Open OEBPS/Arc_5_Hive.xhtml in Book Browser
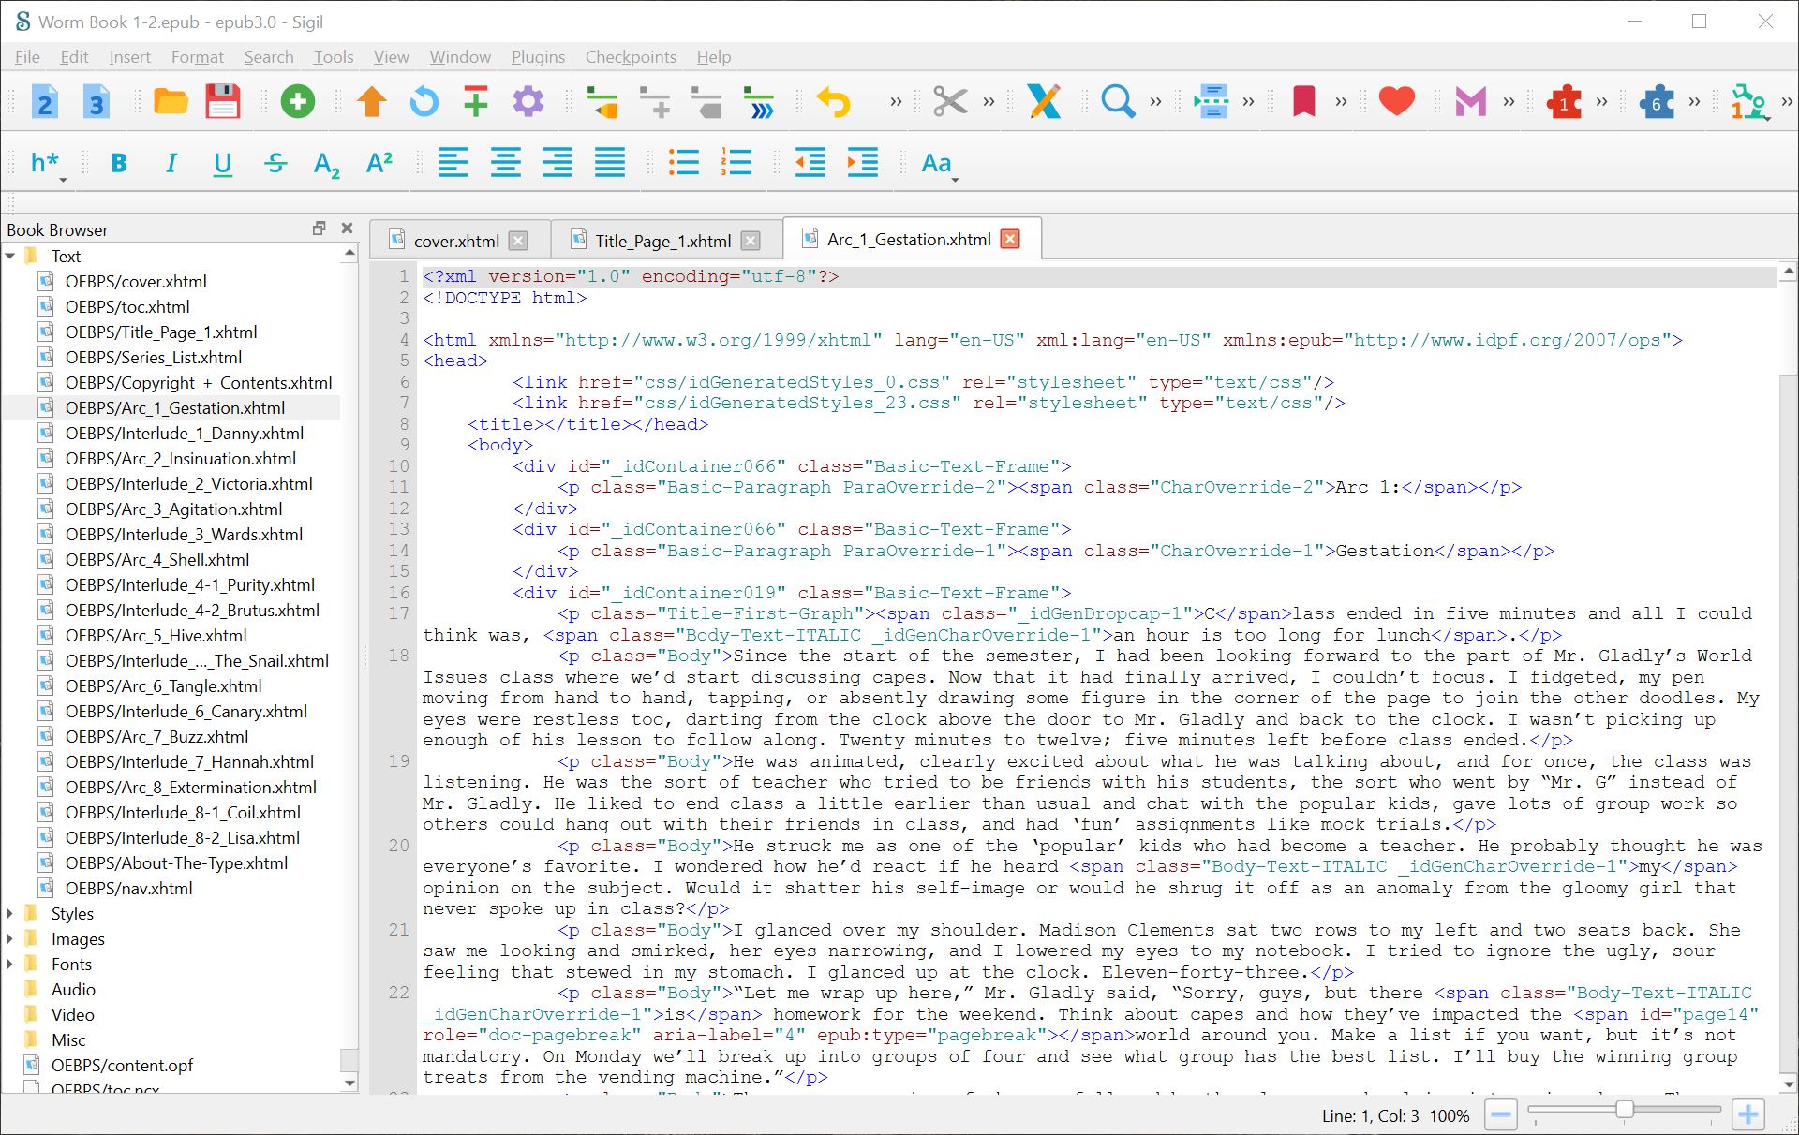1799x1135 pixels. pyautogui.click(x=154, y=635)
